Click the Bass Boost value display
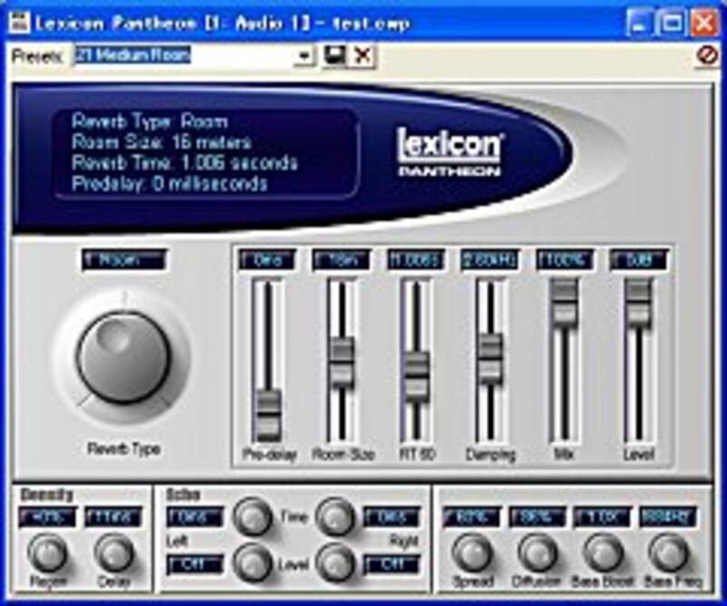This screenshot has height=606, width=727. pyautogui.click(x=603, y=517)
